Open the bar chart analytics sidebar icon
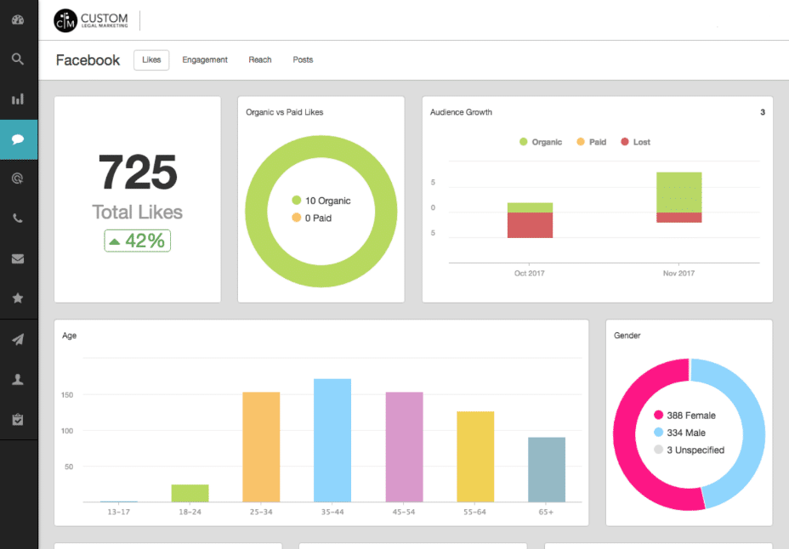 (18, 99)
